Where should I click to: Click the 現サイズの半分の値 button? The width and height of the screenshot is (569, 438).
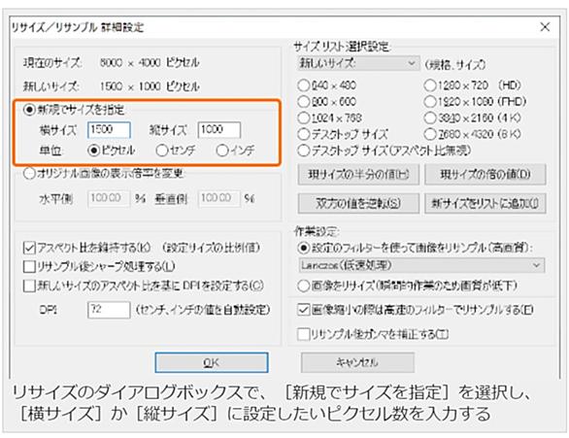coord(358,175)
